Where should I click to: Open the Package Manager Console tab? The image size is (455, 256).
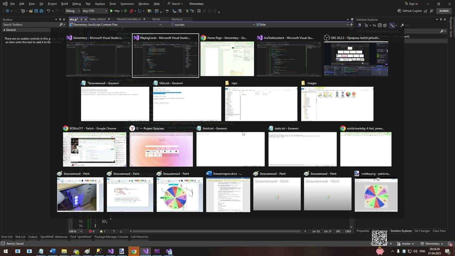click(x=111, y=237)
